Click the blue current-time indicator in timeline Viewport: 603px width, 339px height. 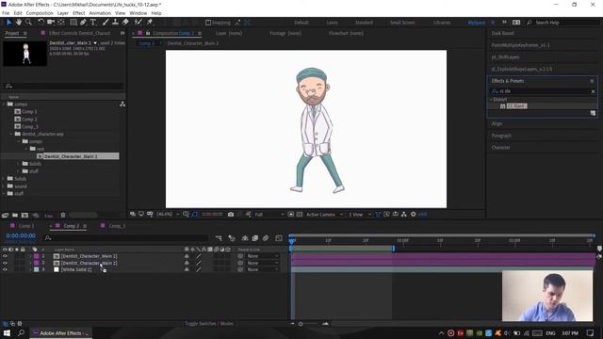[292, 240]
